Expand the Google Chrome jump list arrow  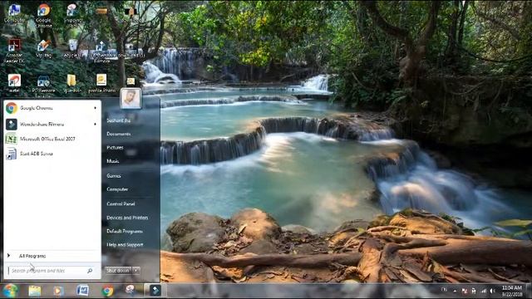tap(95, 108)
